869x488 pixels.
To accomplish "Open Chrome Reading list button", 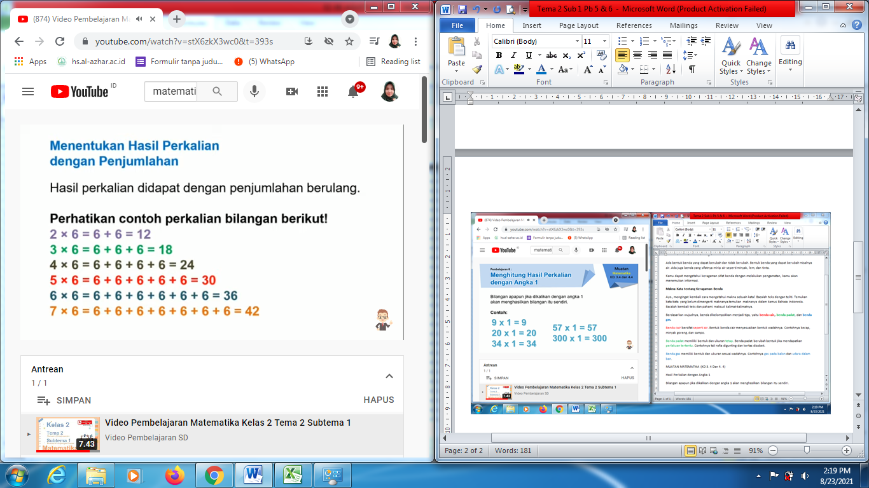I will (393, 62).
